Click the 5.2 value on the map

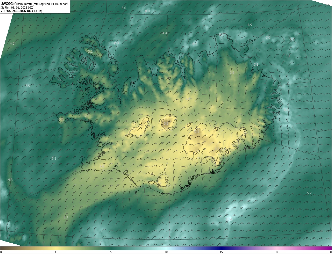(309, 193)
